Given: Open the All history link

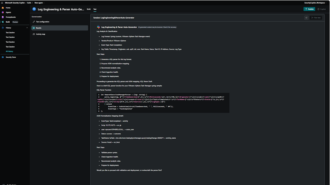Looking at the screenshot, I should 10,51.
